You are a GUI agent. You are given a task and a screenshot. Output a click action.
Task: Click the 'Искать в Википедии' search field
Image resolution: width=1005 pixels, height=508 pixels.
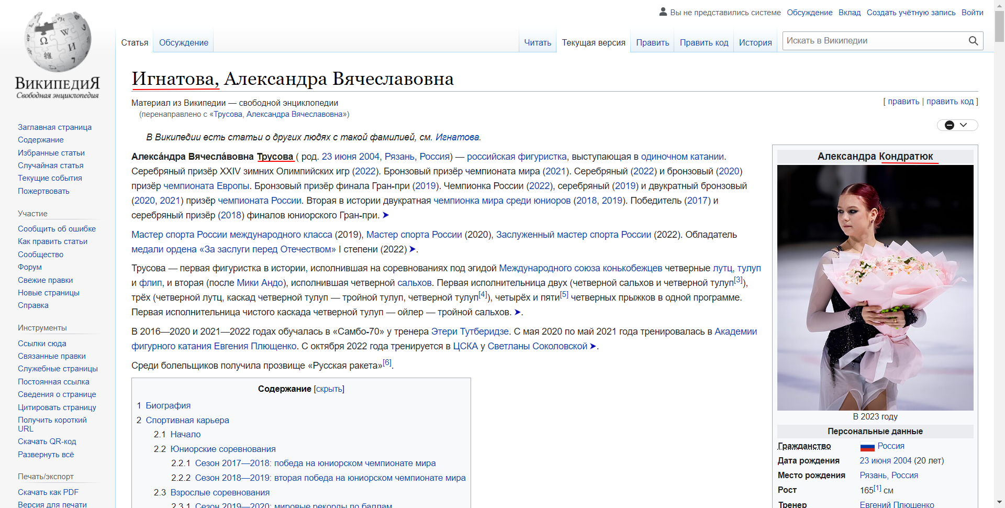874,41
